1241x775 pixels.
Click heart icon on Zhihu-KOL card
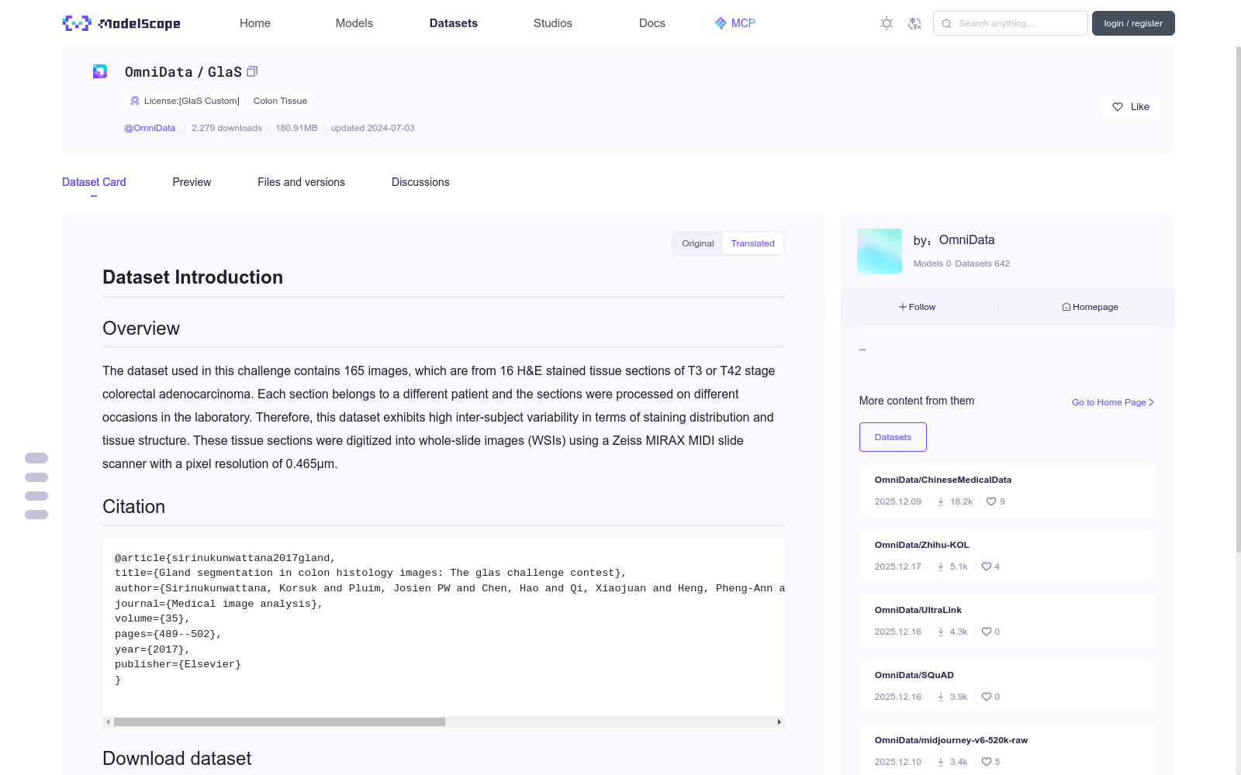[x=987, y=567]
